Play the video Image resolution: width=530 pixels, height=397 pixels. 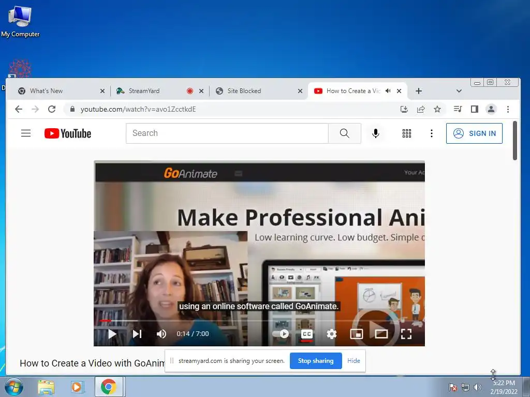coord(112,334)
